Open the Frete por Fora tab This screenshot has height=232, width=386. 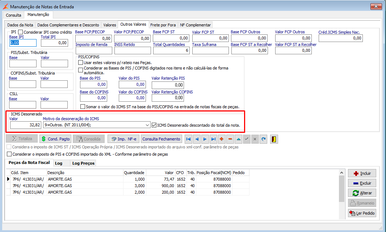pyautogui.click(x=163, y=25)
